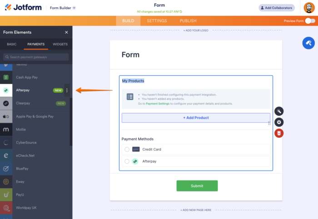Click the Payment Methods heading

[138, 139]
